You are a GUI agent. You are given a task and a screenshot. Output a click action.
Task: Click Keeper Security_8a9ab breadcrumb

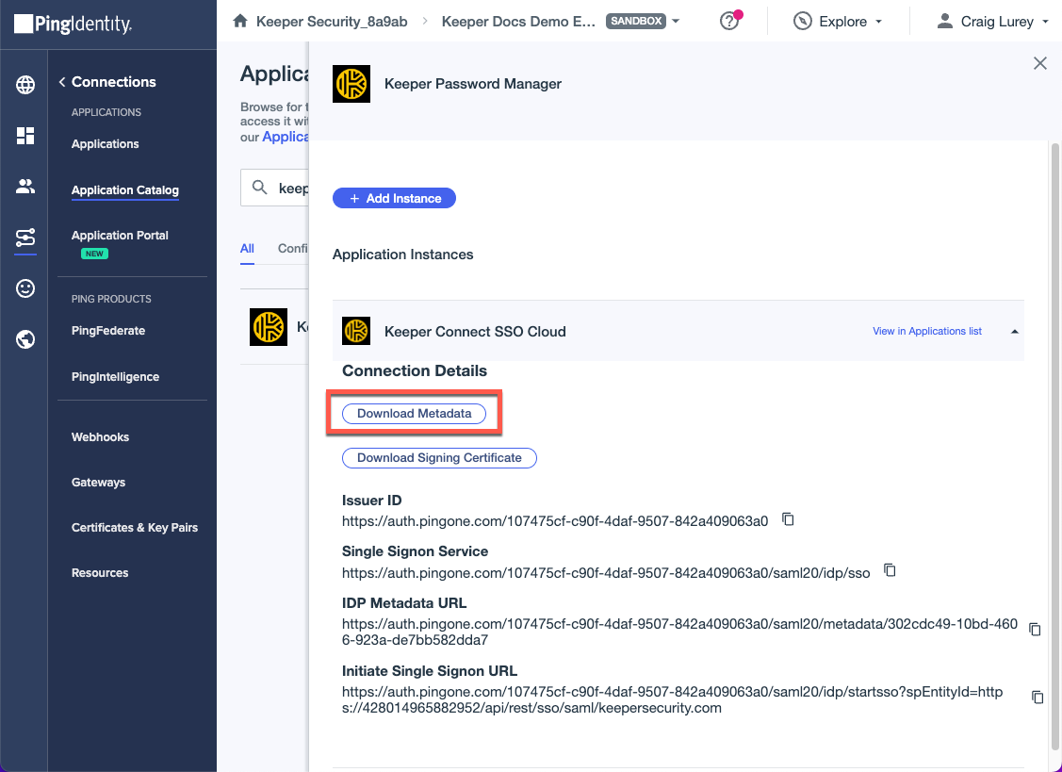pos(332,22)
